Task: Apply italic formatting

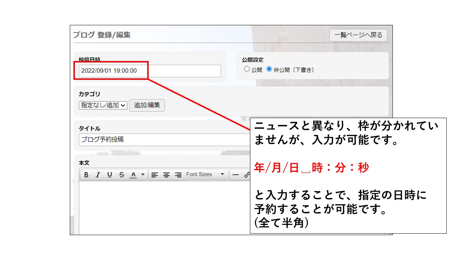Action: (x=98, y=175)
